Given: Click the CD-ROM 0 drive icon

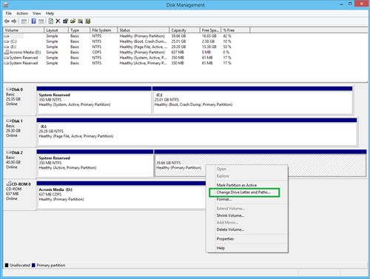Looking at the screenshot, I should pyautogui.click(x=9, y=184).
